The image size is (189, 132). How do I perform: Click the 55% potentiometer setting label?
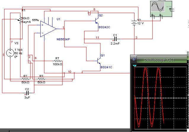[x=35, y=20]
